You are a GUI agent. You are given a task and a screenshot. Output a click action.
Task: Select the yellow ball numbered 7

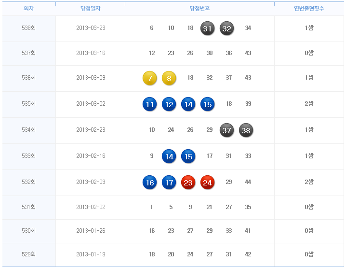[x=150, y=78]
